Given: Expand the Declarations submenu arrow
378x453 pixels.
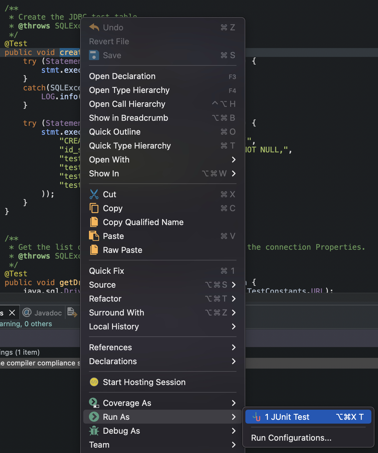Looking at the screenshot, I should pyautogui.click(x=234, y=361).
